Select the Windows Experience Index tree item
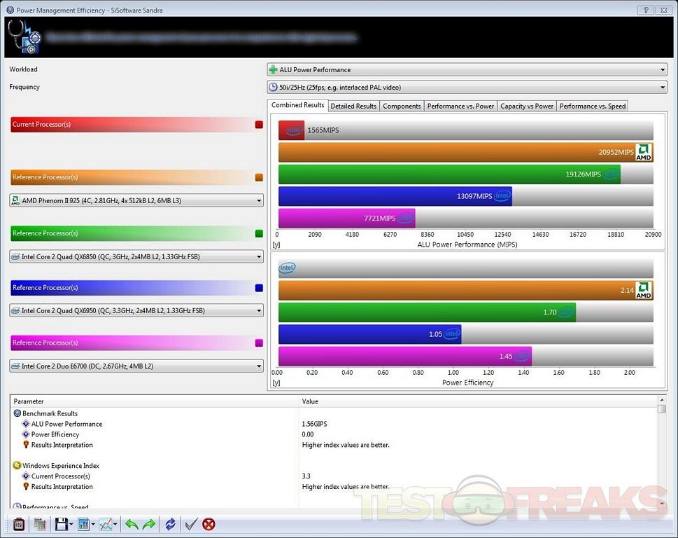 pos(61,466)
